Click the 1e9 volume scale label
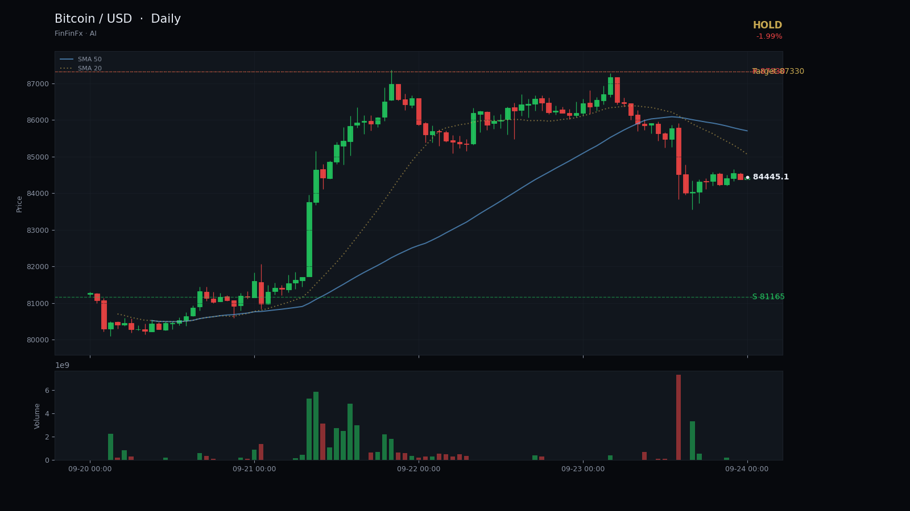This screenshot has width=910, height=511. click(x=62, y=365)
